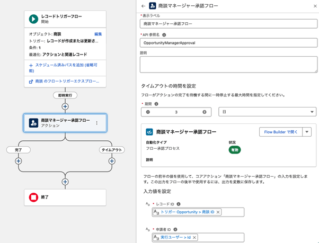319x243 pixels.
Task: Add element below the 即時実行 path
Action: (x=65, y=106)
